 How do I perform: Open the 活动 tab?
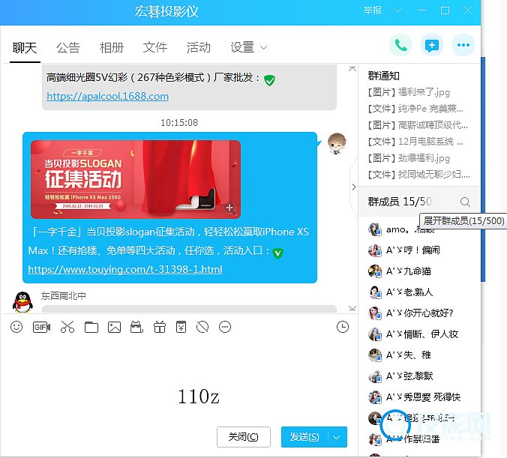coord(199,48)
